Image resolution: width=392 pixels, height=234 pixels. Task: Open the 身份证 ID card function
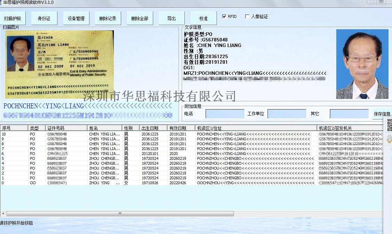(44, 18)
